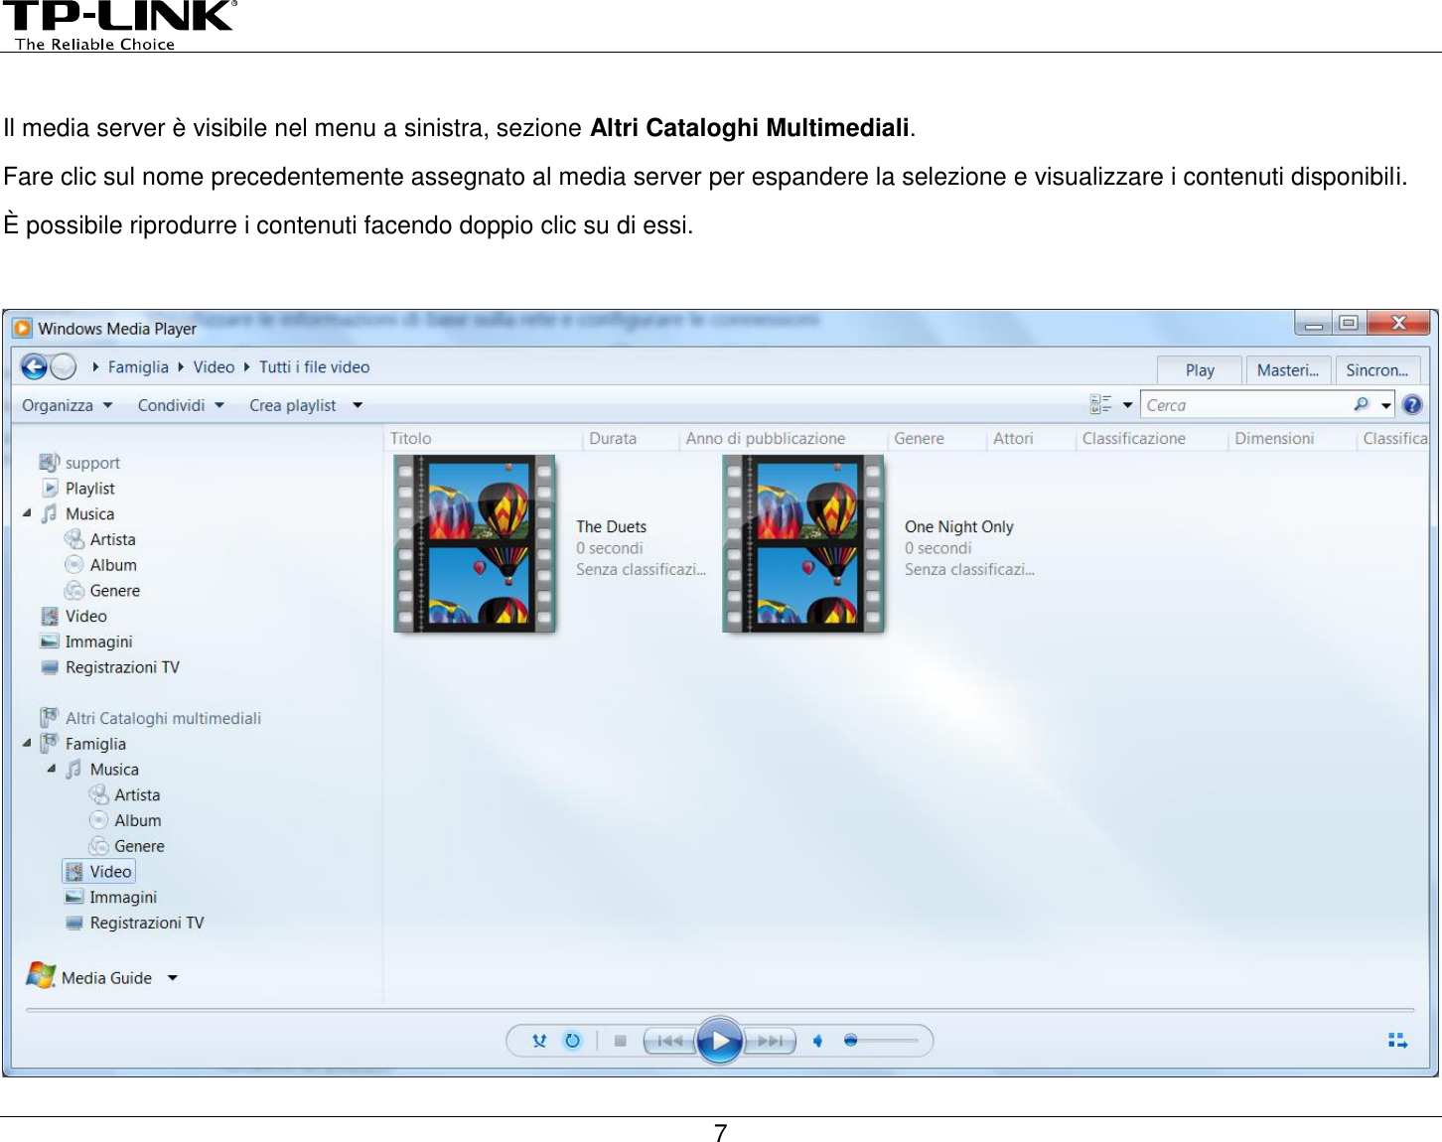
Task: Toggle repeat playback mode
Action: [x=572, y=1041]
